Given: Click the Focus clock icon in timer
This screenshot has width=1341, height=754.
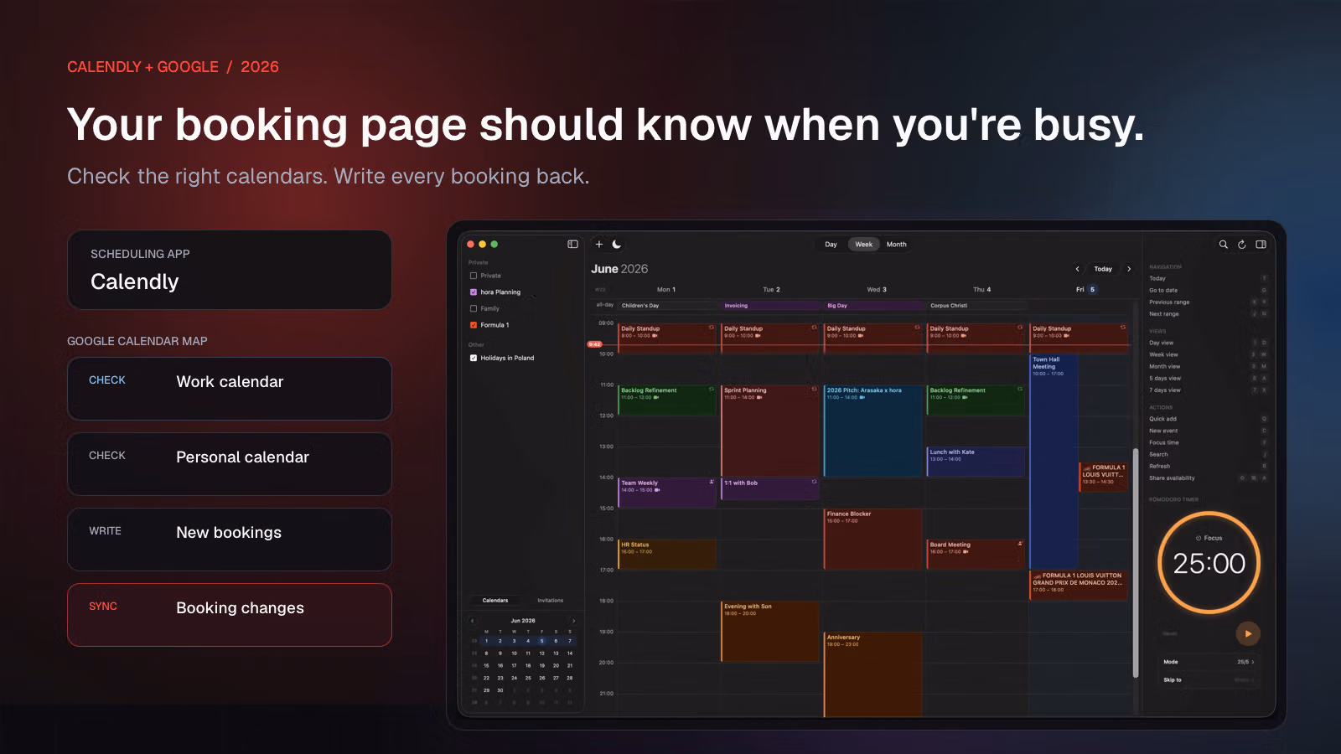Looking at the screenshot, I should tap(1198, 538).
